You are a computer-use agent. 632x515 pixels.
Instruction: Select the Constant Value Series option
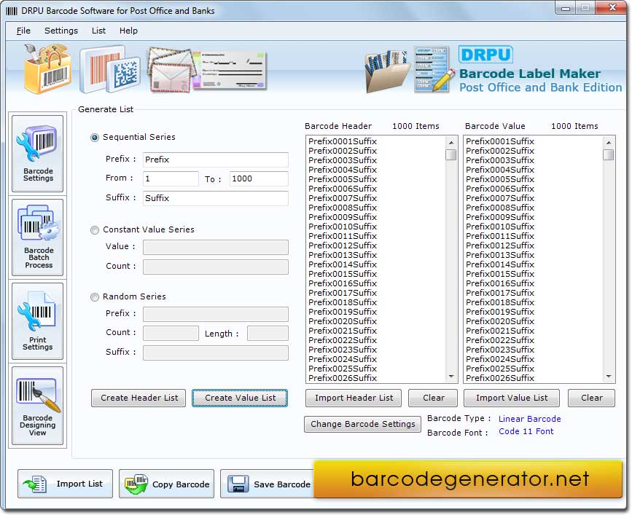click(95, 230)
